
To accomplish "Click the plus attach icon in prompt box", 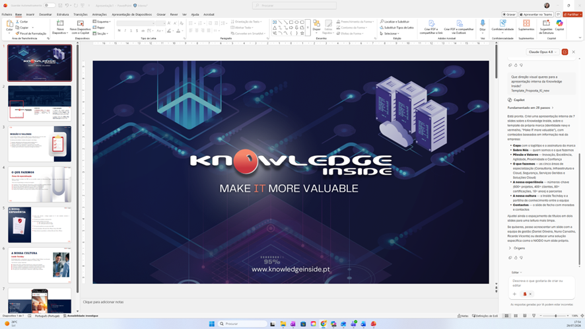I will [514, 294].
